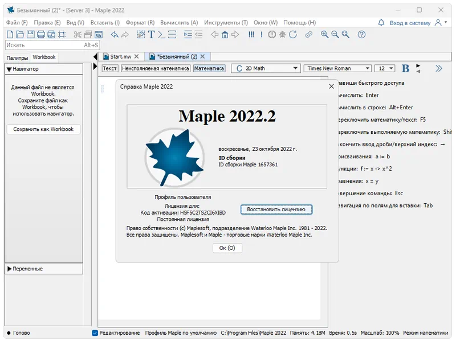This screenshot has height=345, width=456.
Task: Open the 2D Math style dropdown
Action: (266, 68)
